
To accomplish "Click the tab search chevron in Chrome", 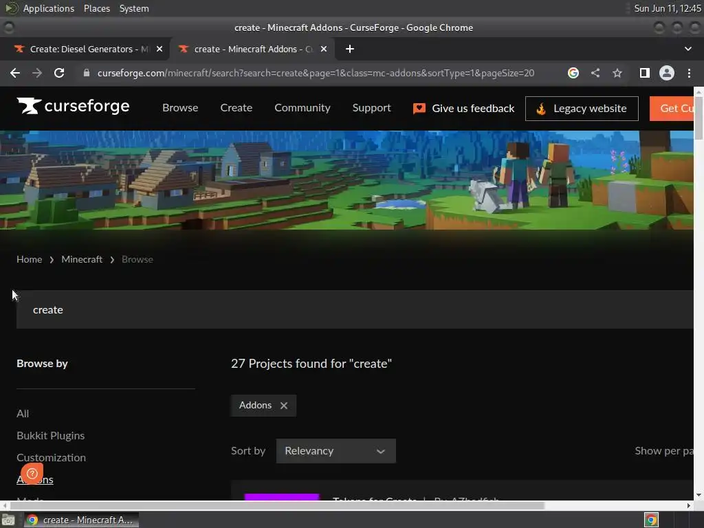I will [687, 49].
